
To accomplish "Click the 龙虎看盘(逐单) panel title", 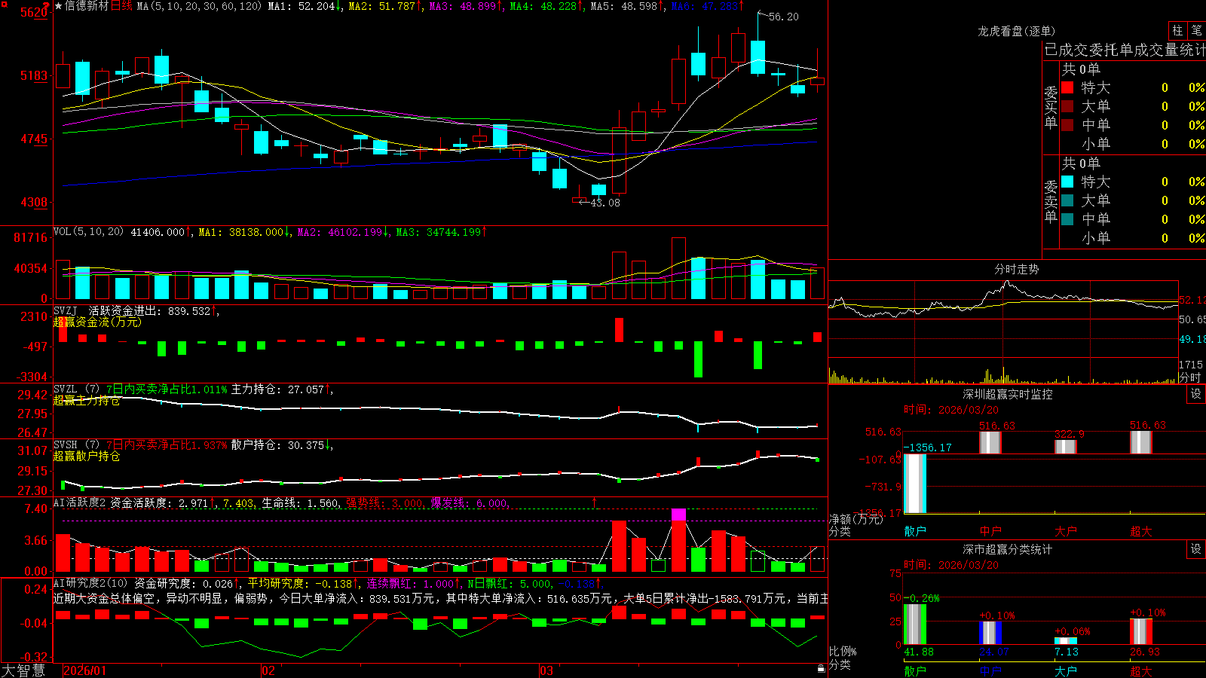I will tap(1016, 31).
